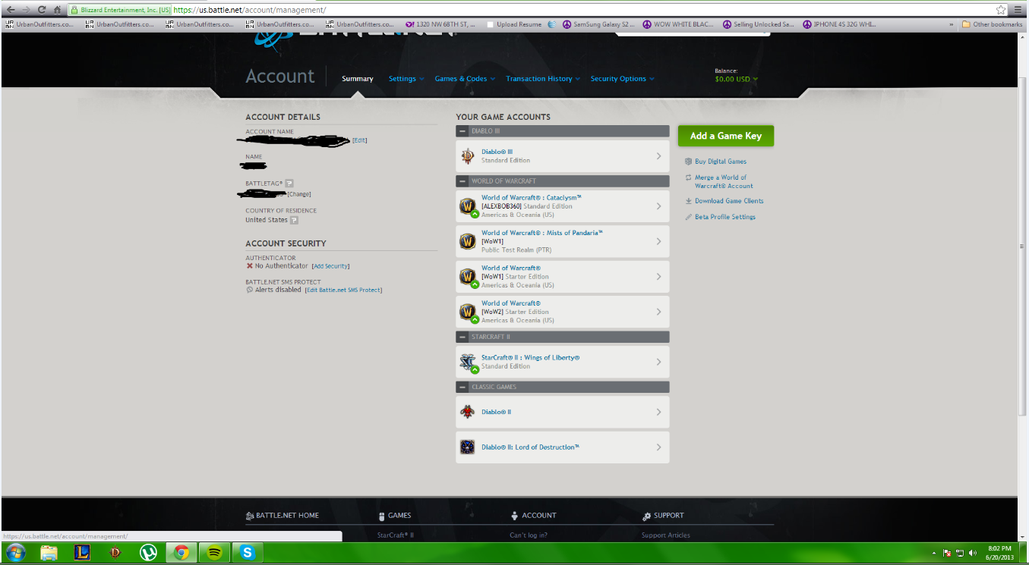Viewport: 1029px width, 565px height.
Task: Click the arrow on the Diablo III row
Action: 658,156
